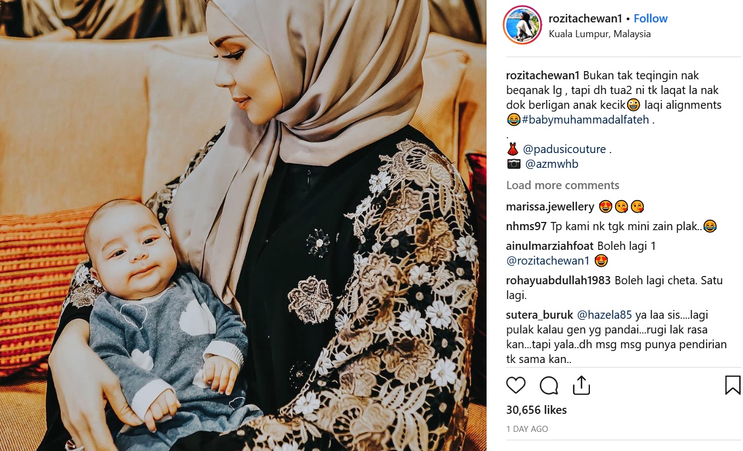Save the post with the bookmark icon
Image resolution: width=743 pixels, height=451 pixels.
[x=733, y=385]
